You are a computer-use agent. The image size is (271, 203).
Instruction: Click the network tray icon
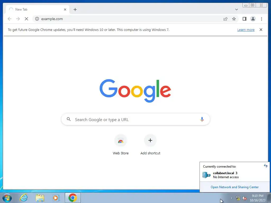pyautogui.click(x=238, y=198)
